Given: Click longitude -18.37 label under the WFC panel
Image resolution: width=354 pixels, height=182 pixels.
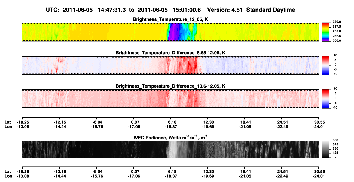Looking at the screenshot, I should (170, 176).
